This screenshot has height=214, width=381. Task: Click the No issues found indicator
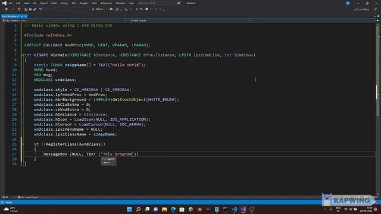28,197
